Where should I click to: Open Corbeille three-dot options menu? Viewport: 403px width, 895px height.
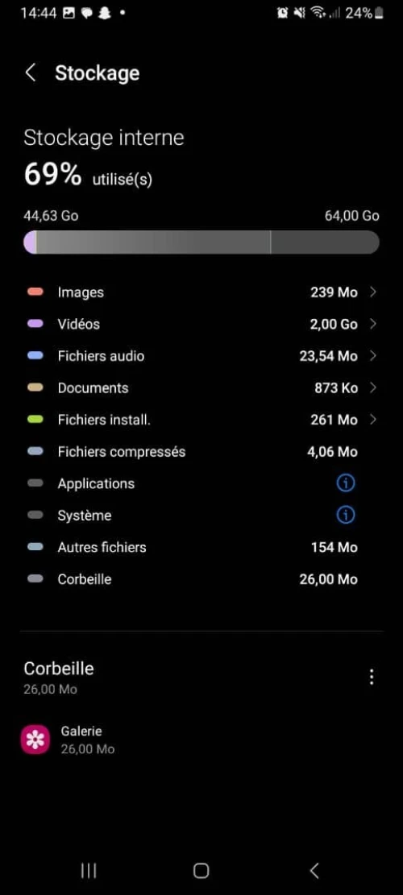tap(372, 677)
